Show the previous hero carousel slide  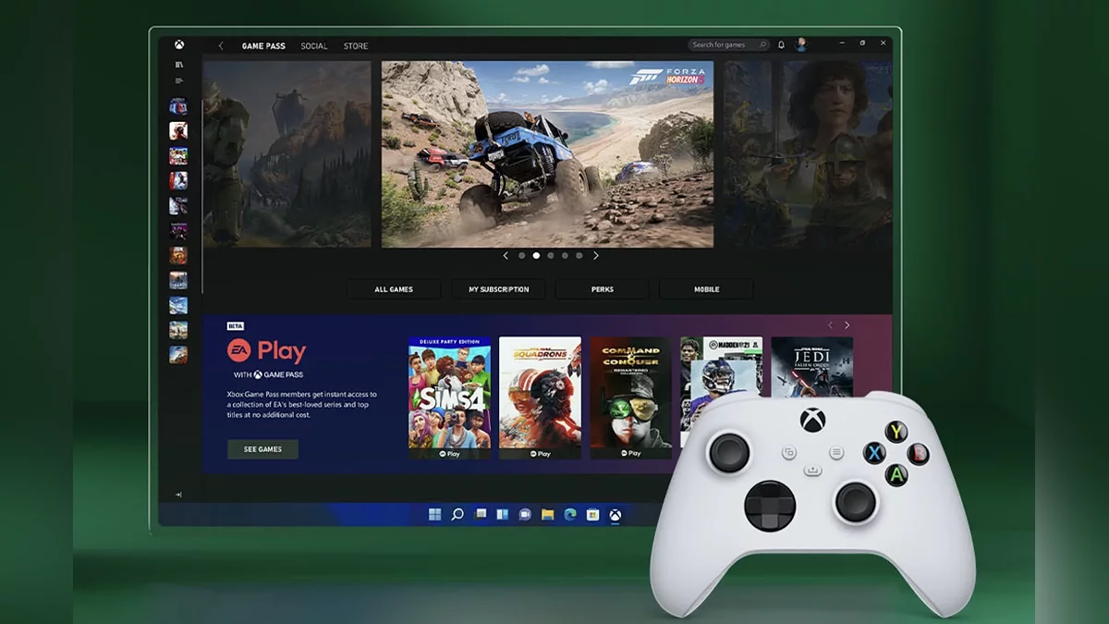506,255
